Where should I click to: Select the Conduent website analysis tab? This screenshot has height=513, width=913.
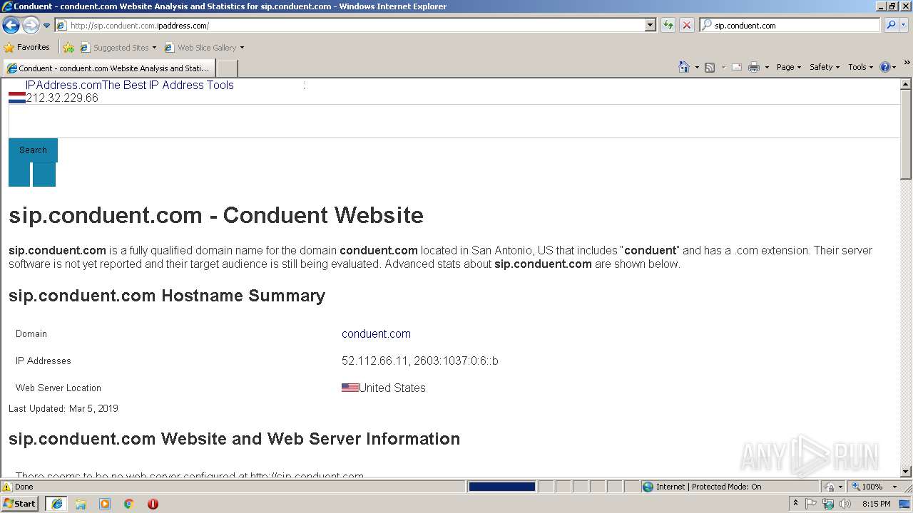point(108,68)
